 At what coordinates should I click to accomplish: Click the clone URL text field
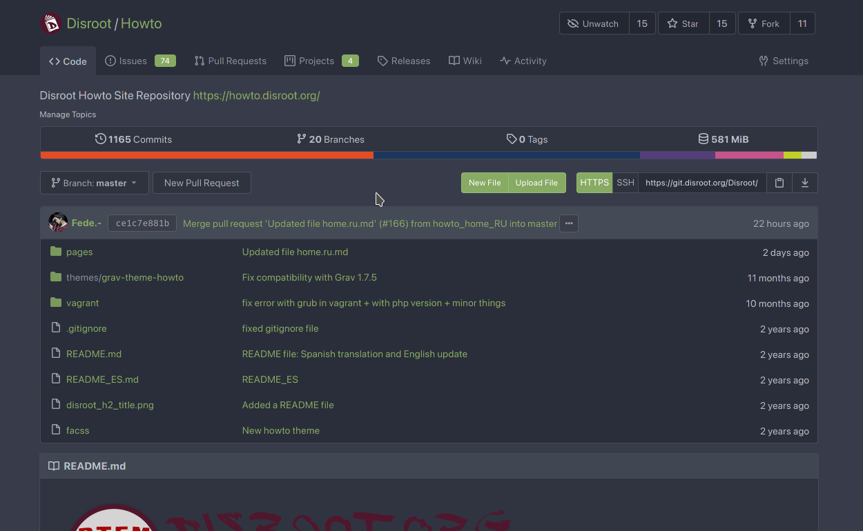click(701, 183)
